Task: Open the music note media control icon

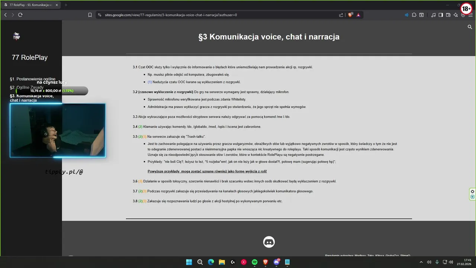Action: (x=433, y=15)
